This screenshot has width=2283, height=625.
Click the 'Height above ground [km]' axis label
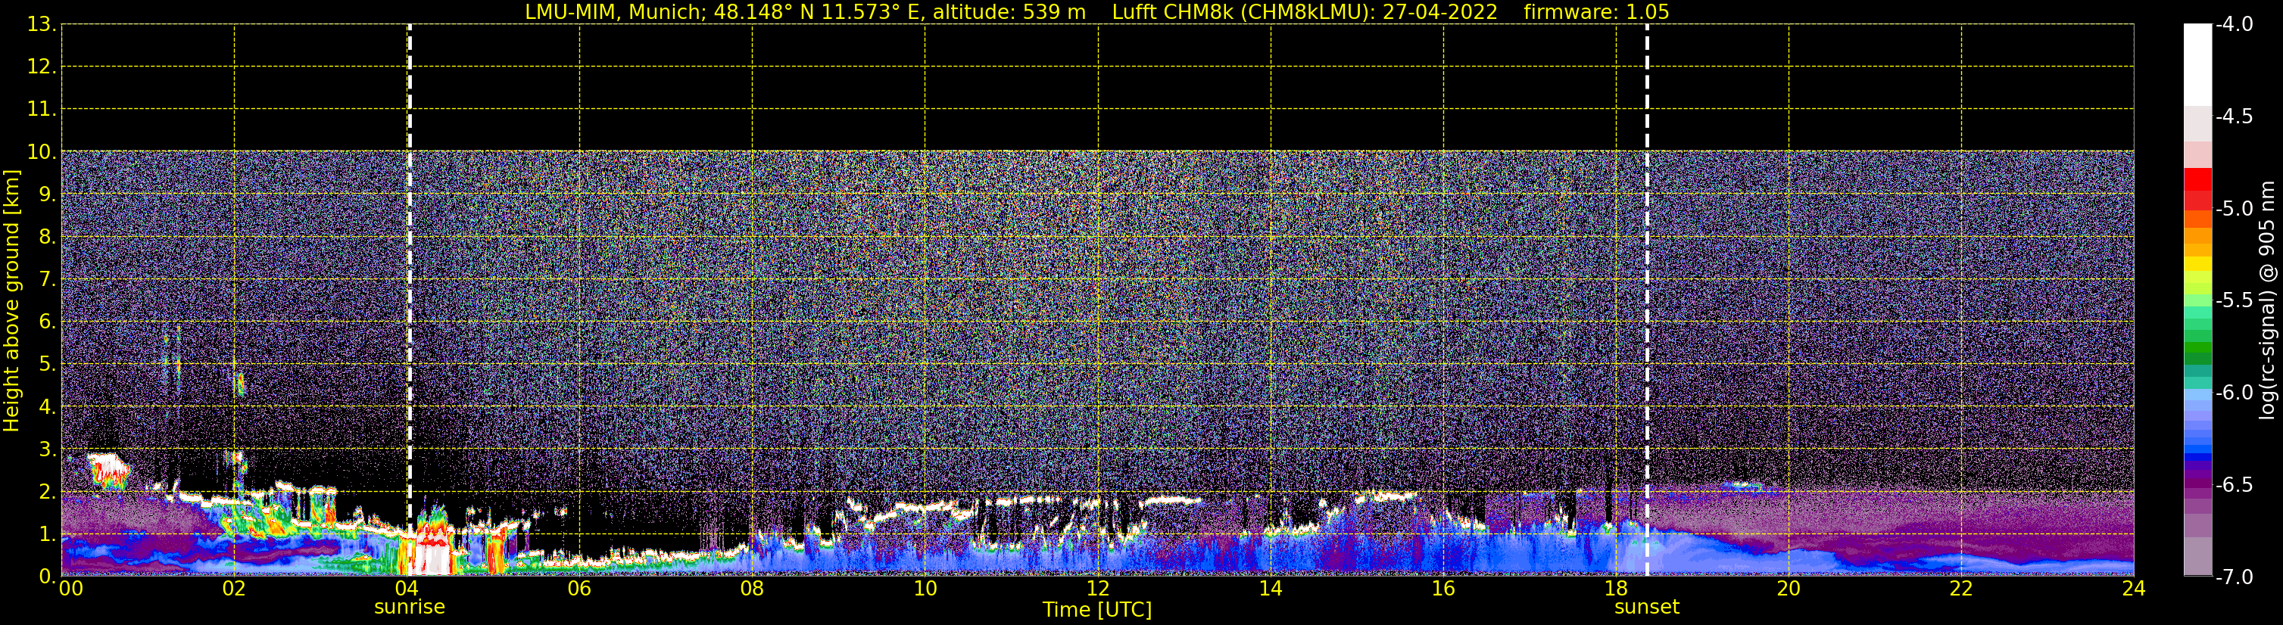(x=11, y=300)
